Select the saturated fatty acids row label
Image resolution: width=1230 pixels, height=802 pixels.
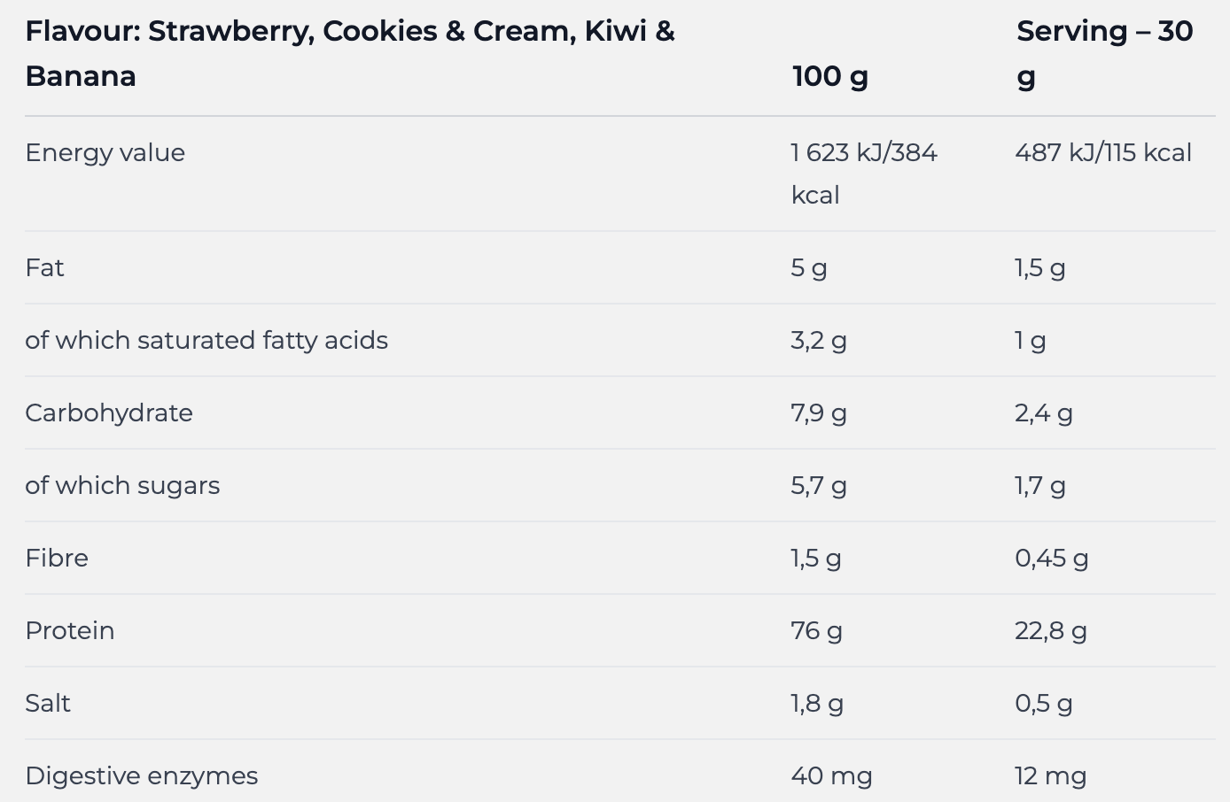click(x=206, y=340)
